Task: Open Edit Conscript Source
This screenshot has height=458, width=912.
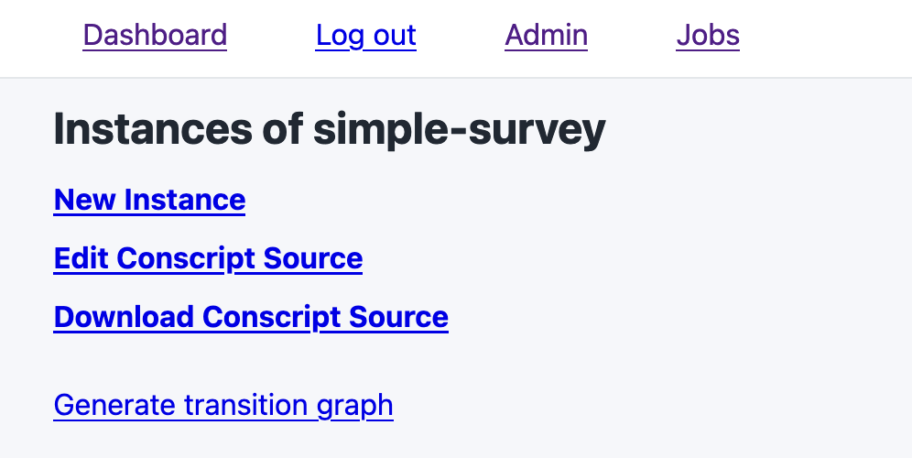Action: (x=208, y=258)
